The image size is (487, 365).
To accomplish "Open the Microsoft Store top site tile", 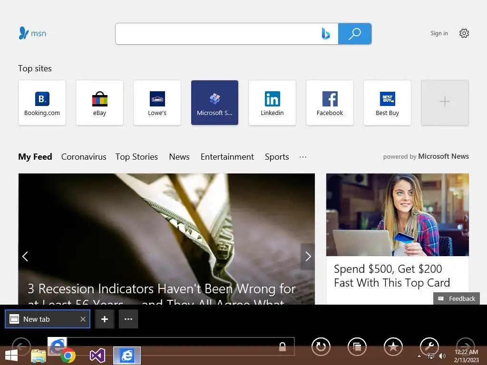I will [214, 103].
